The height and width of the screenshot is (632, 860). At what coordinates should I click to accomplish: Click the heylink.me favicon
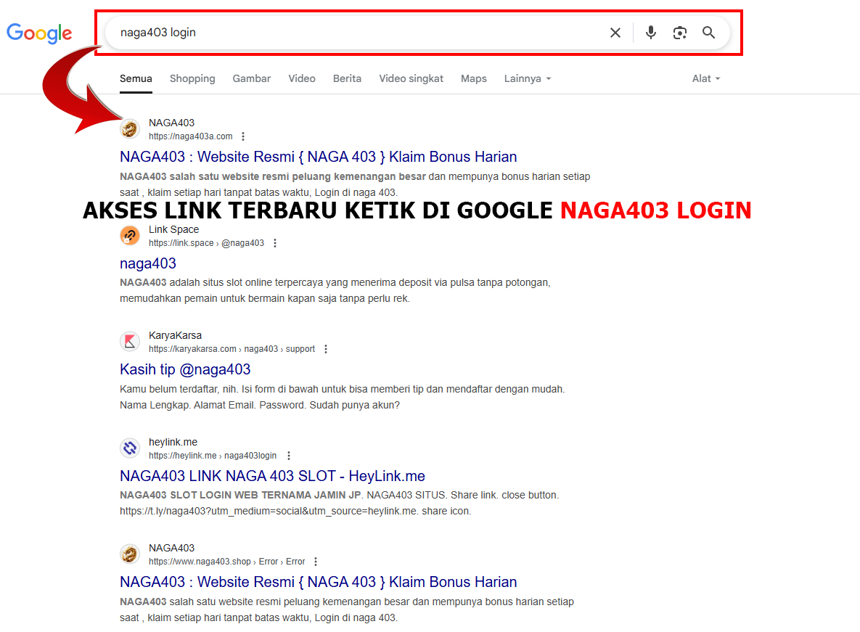click(130, 448)
